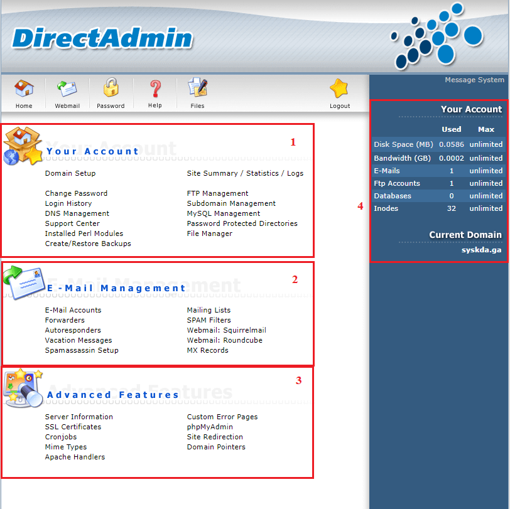Open Vacation Messages
Image resolution: width=510 pixels, height=509 pixels.
click(x=79, y=340)
